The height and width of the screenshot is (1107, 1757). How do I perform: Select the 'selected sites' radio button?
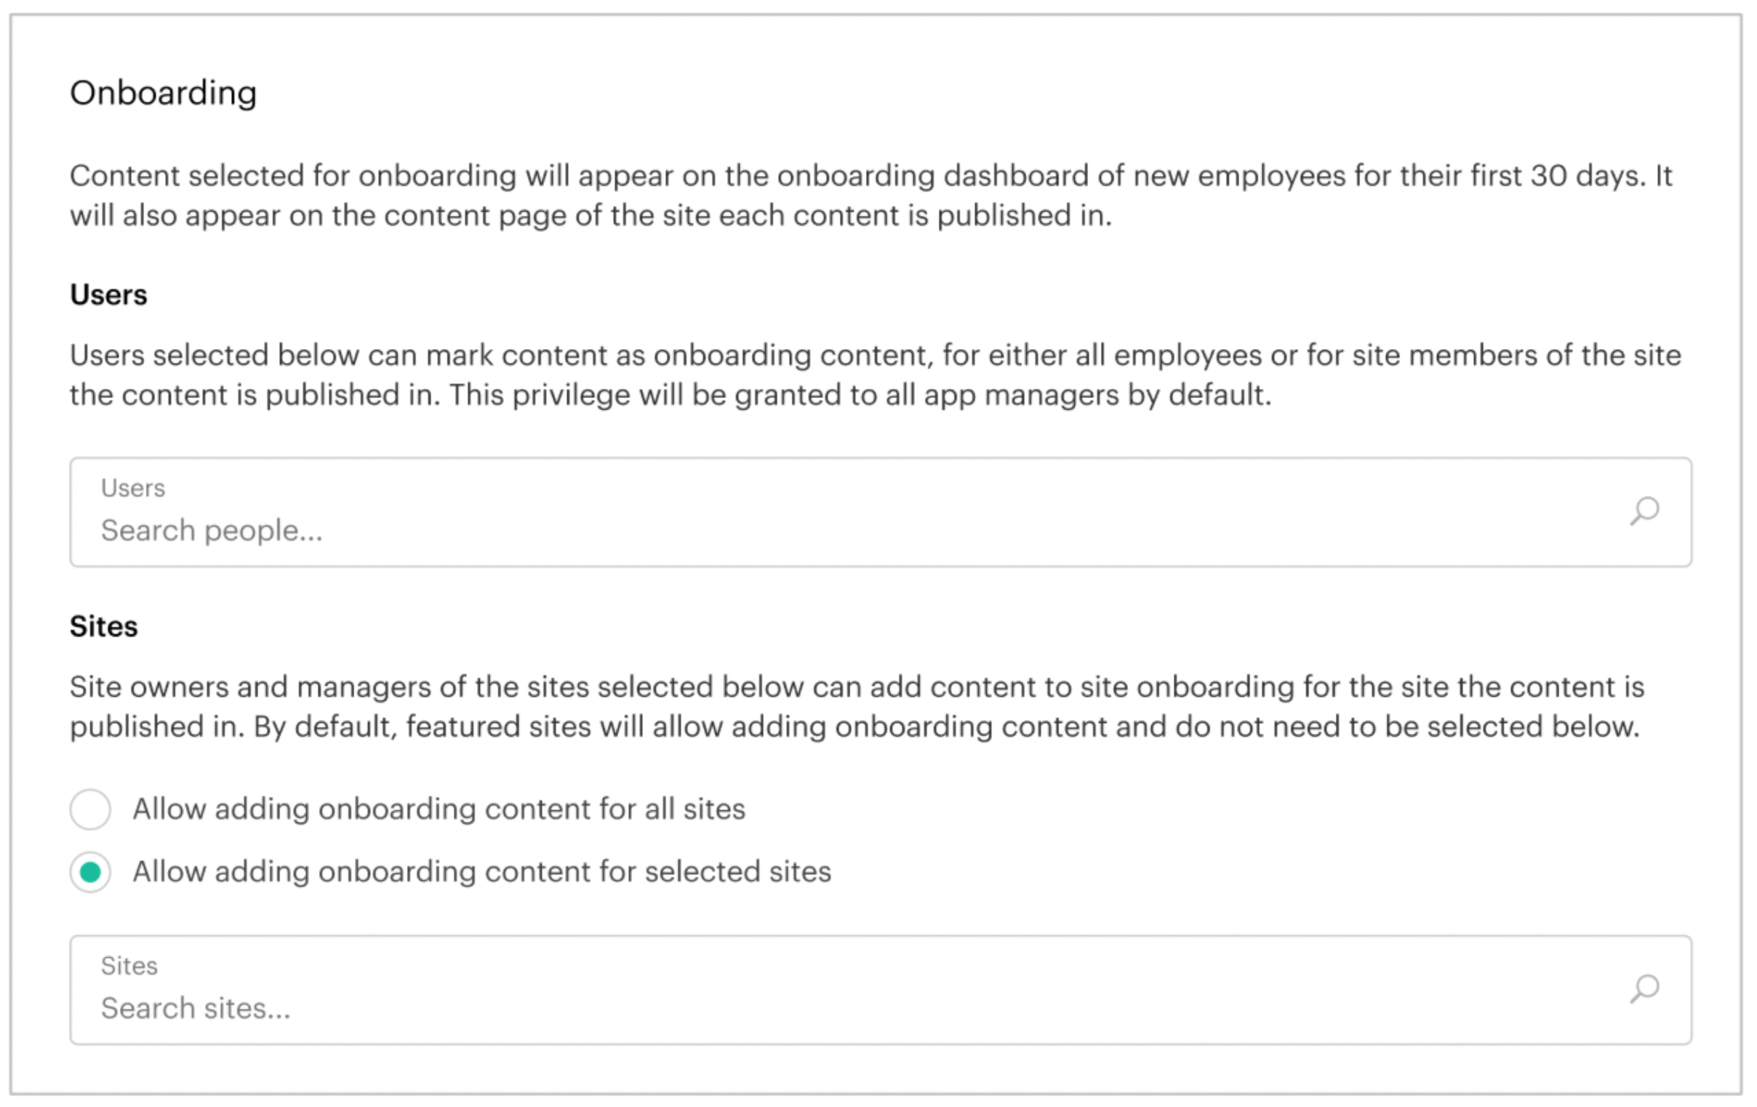point(90,872)
